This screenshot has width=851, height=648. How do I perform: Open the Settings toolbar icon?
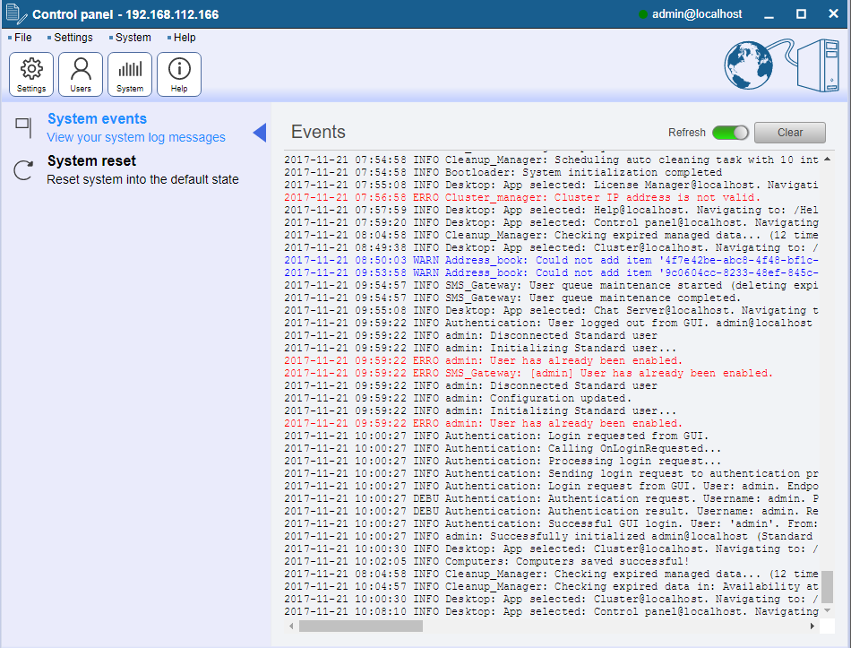[x=31, y=74]
